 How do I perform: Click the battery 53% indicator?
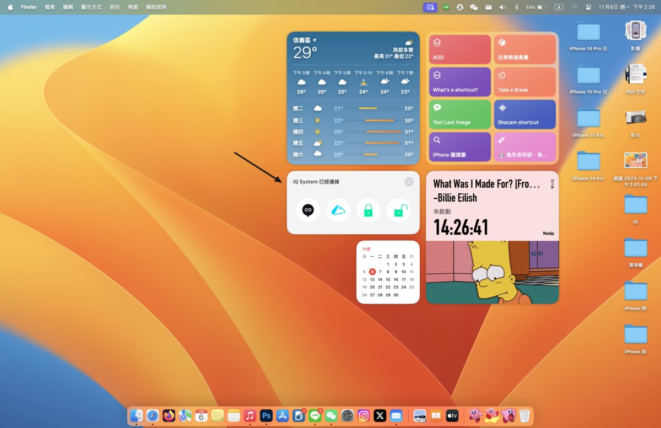click(536, 7)
